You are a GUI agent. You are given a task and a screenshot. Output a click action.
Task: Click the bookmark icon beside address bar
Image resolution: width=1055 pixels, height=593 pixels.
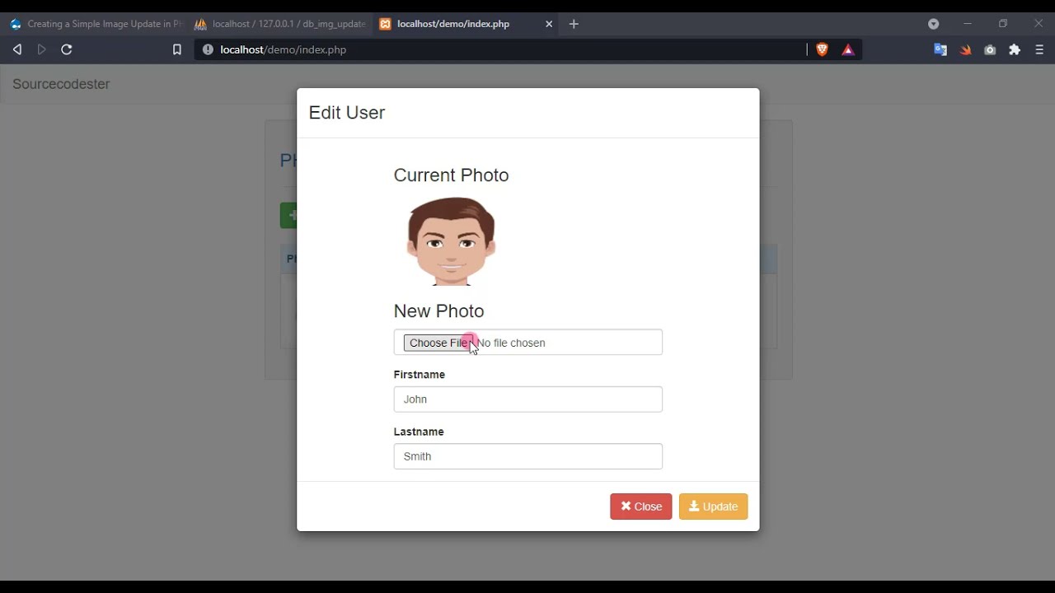click(x=176, y=49)
